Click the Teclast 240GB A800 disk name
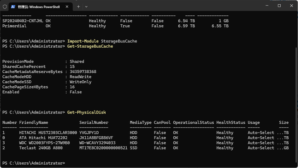The image size is (298, 168). pos(41,148)
